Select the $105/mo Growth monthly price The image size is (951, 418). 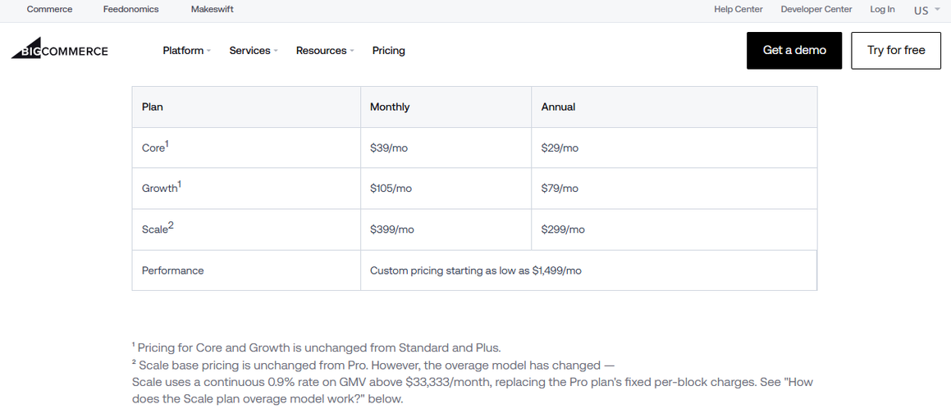[x=391, y=189]
